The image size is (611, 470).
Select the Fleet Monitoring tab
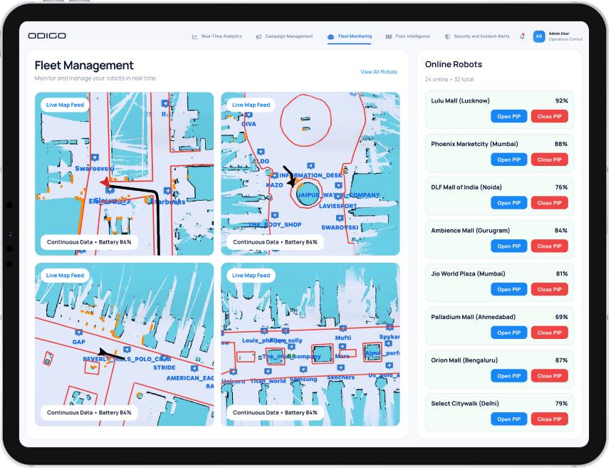pyautogui.click(x=350, y=36)
